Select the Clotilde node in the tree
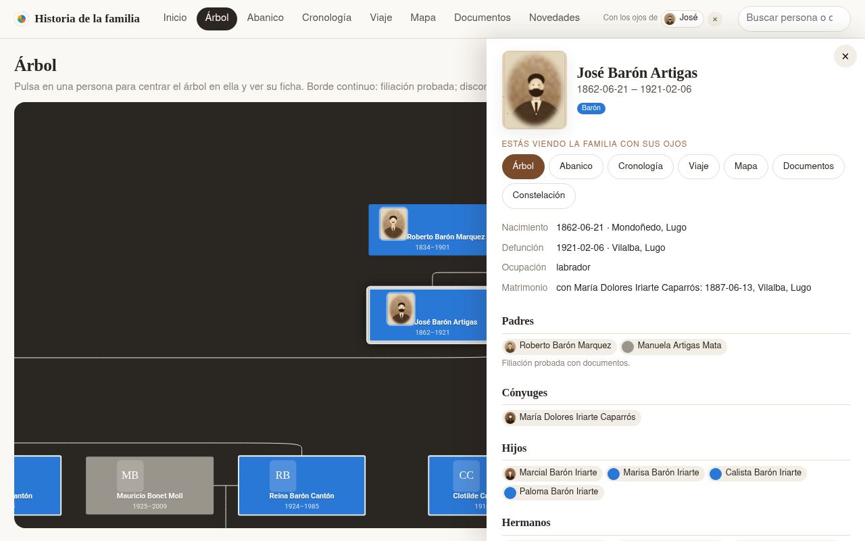 pos(458,486)
